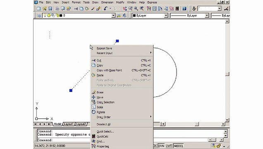The width and height of the screenshot is (263, 149).
Task: Choose Scale from the context menu
Action: point(122,107)
